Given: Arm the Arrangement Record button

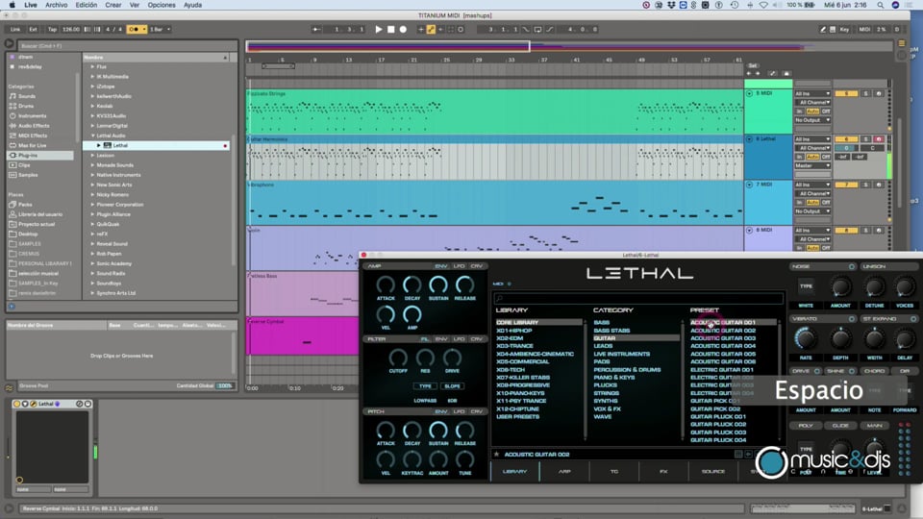Looking at the screenshot, I should point(403,29).
